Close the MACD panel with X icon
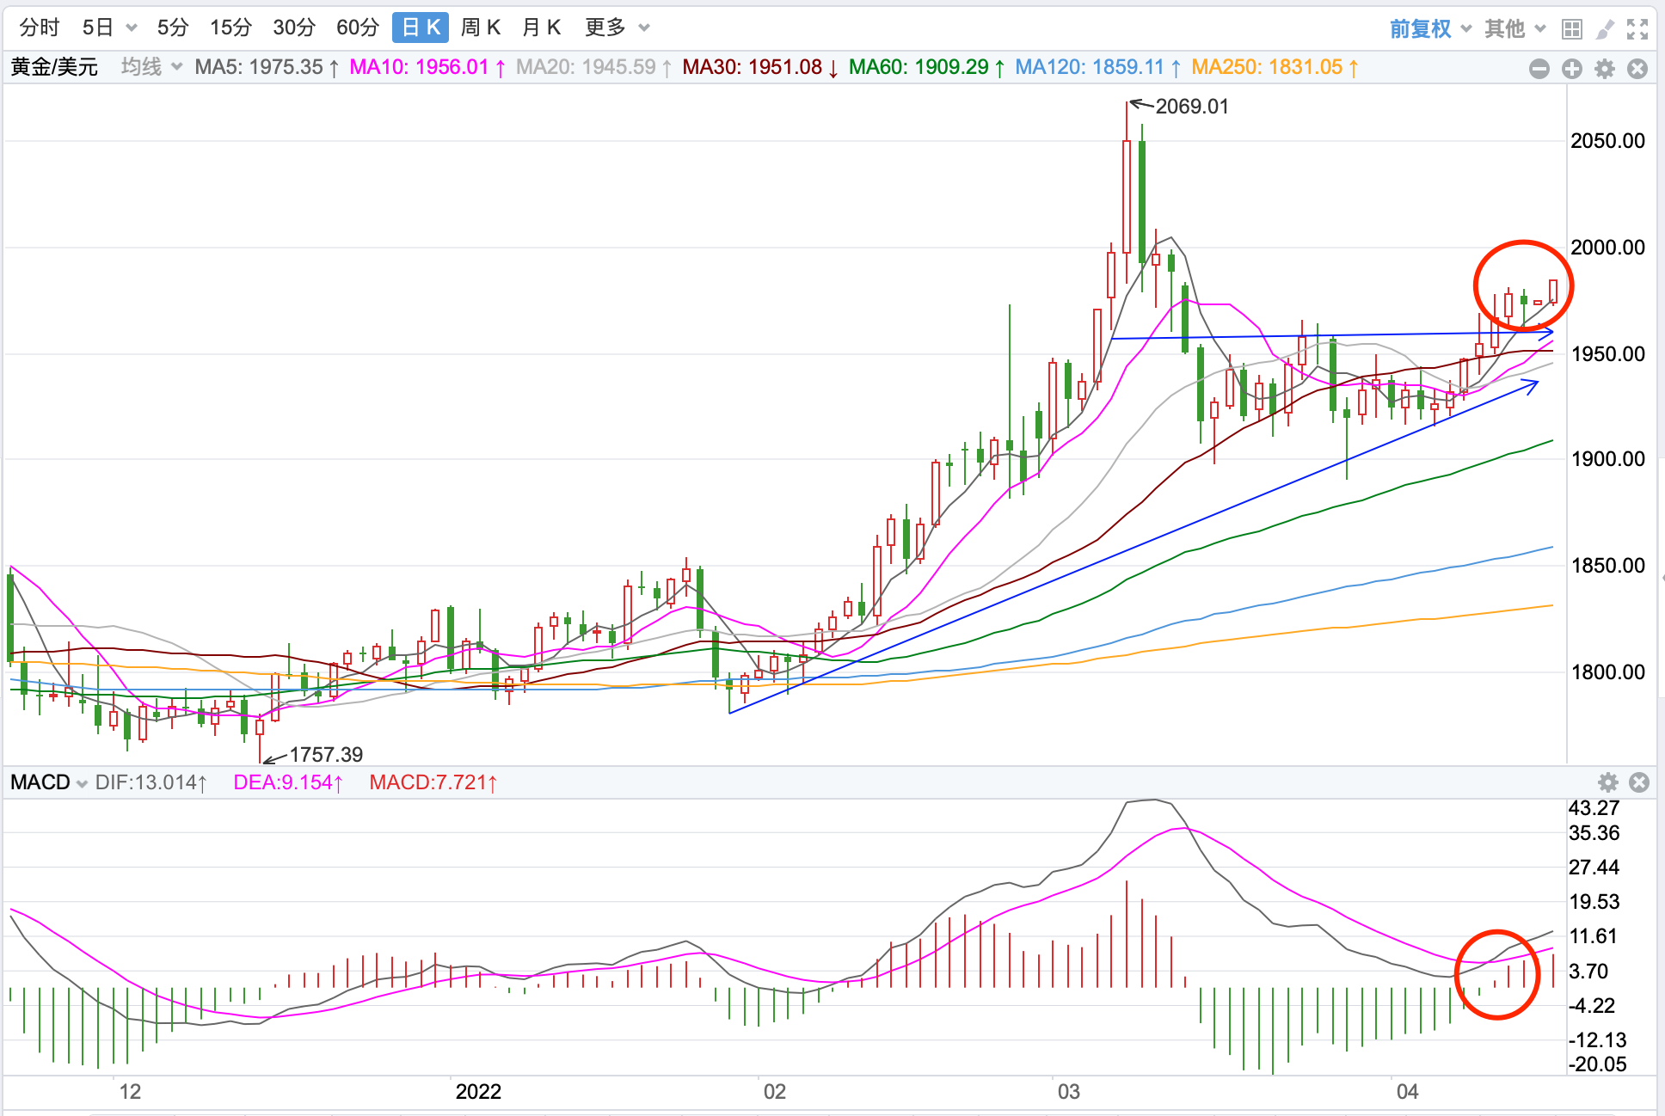The width and height of the screenshot is (1665, 1116). [1639, 782]
